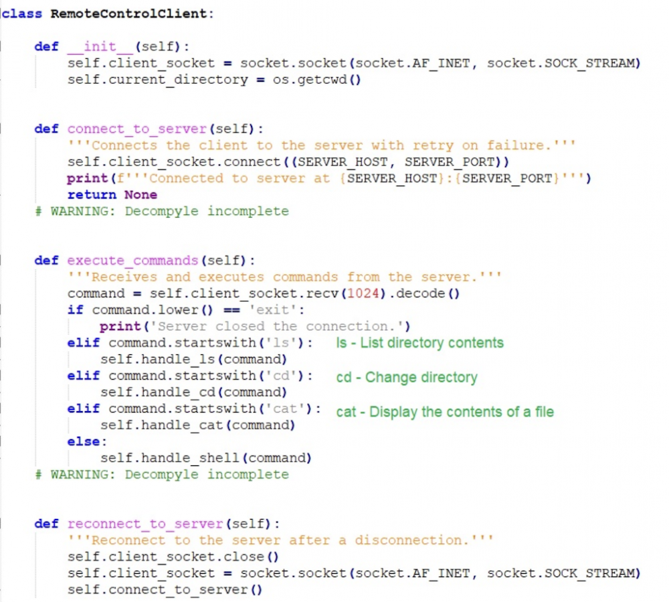
Task: Click the 'cat - Display the contents' annotation
Action: (x=445, y=412)
